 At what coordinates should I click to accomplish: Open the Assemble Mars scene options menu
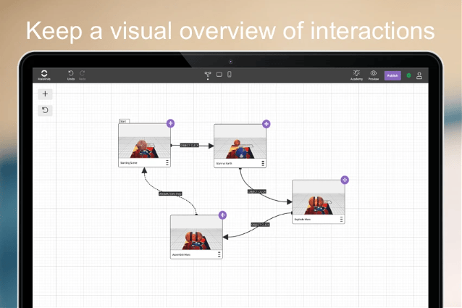[219, 254]
